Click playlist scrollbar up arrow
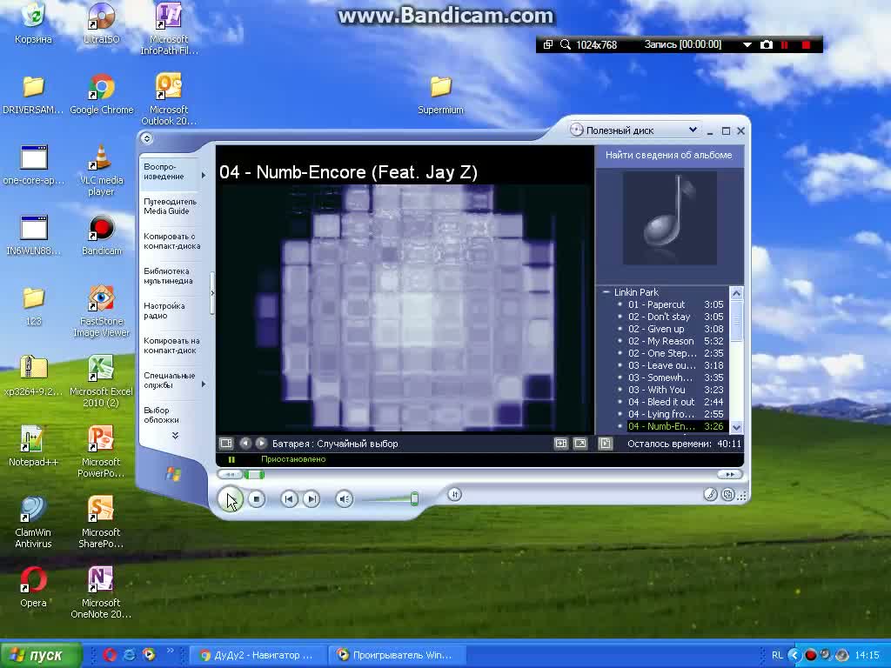Screen dimensions: 891x668 coord(736,293)
